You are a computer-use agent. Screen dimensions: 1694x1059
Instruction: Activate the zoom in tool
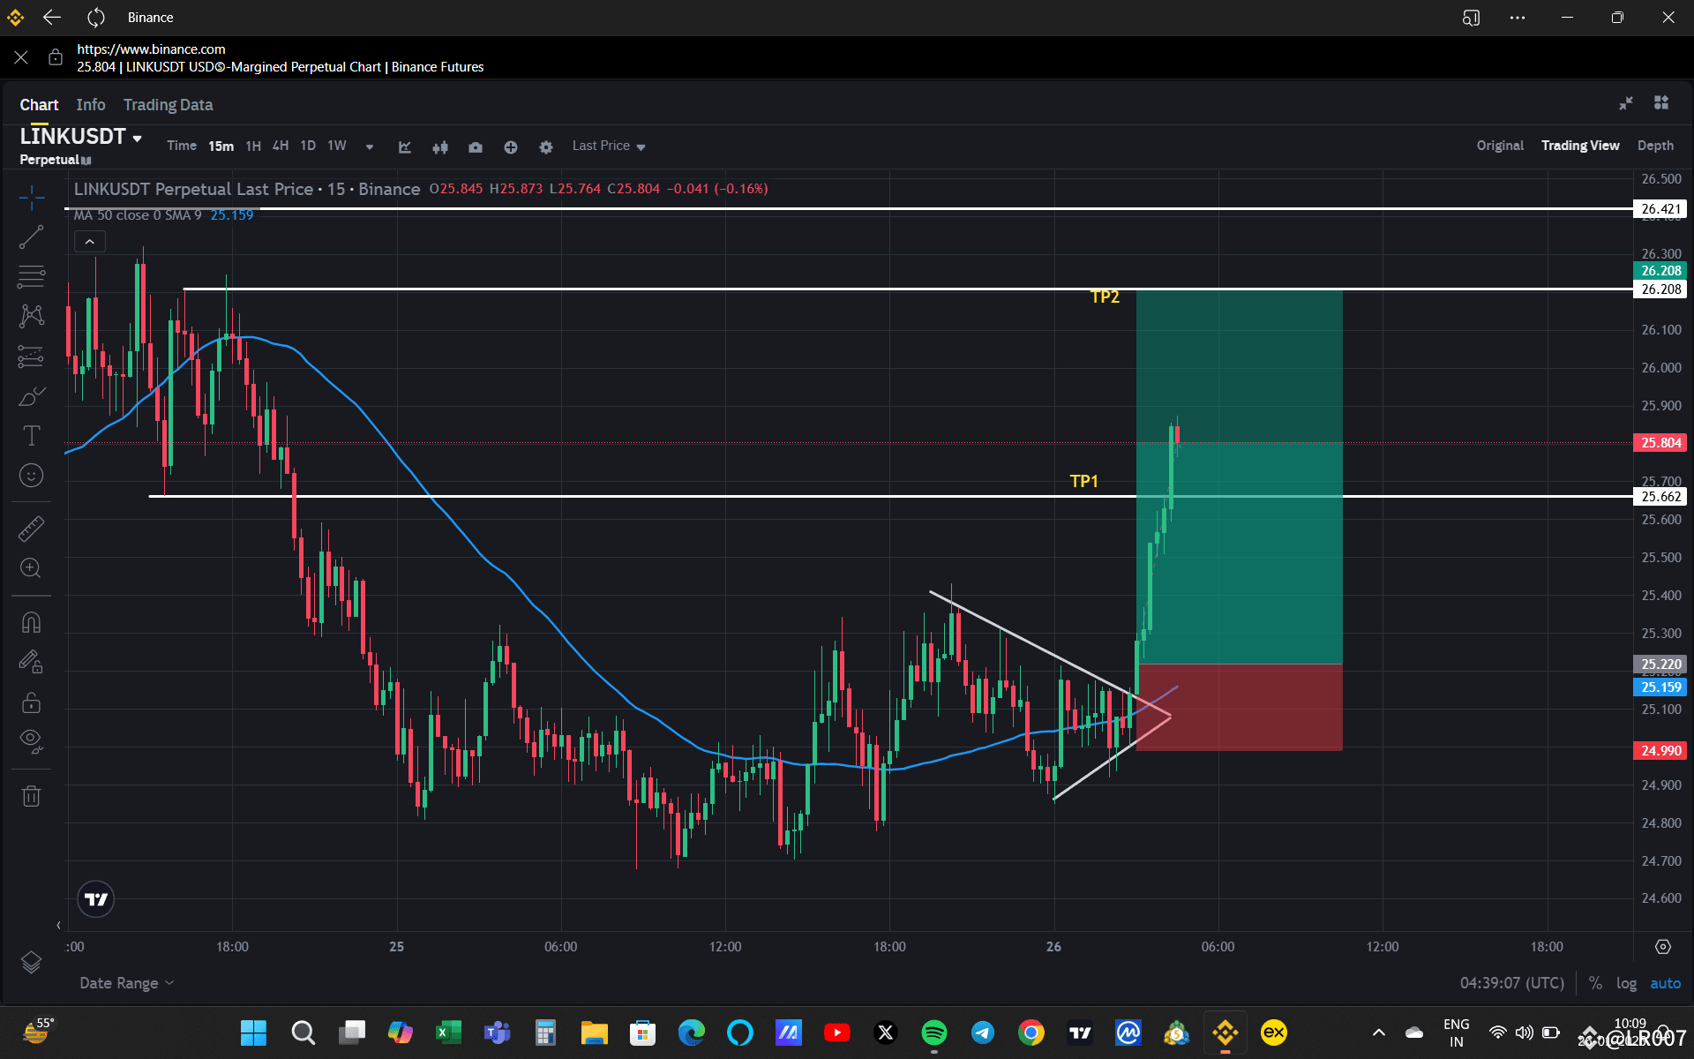pyautogui.click(x=32, y=568)
